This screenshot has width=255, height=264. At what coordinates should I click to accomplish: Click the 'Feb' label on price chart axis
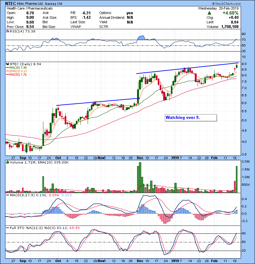(214, 158)
